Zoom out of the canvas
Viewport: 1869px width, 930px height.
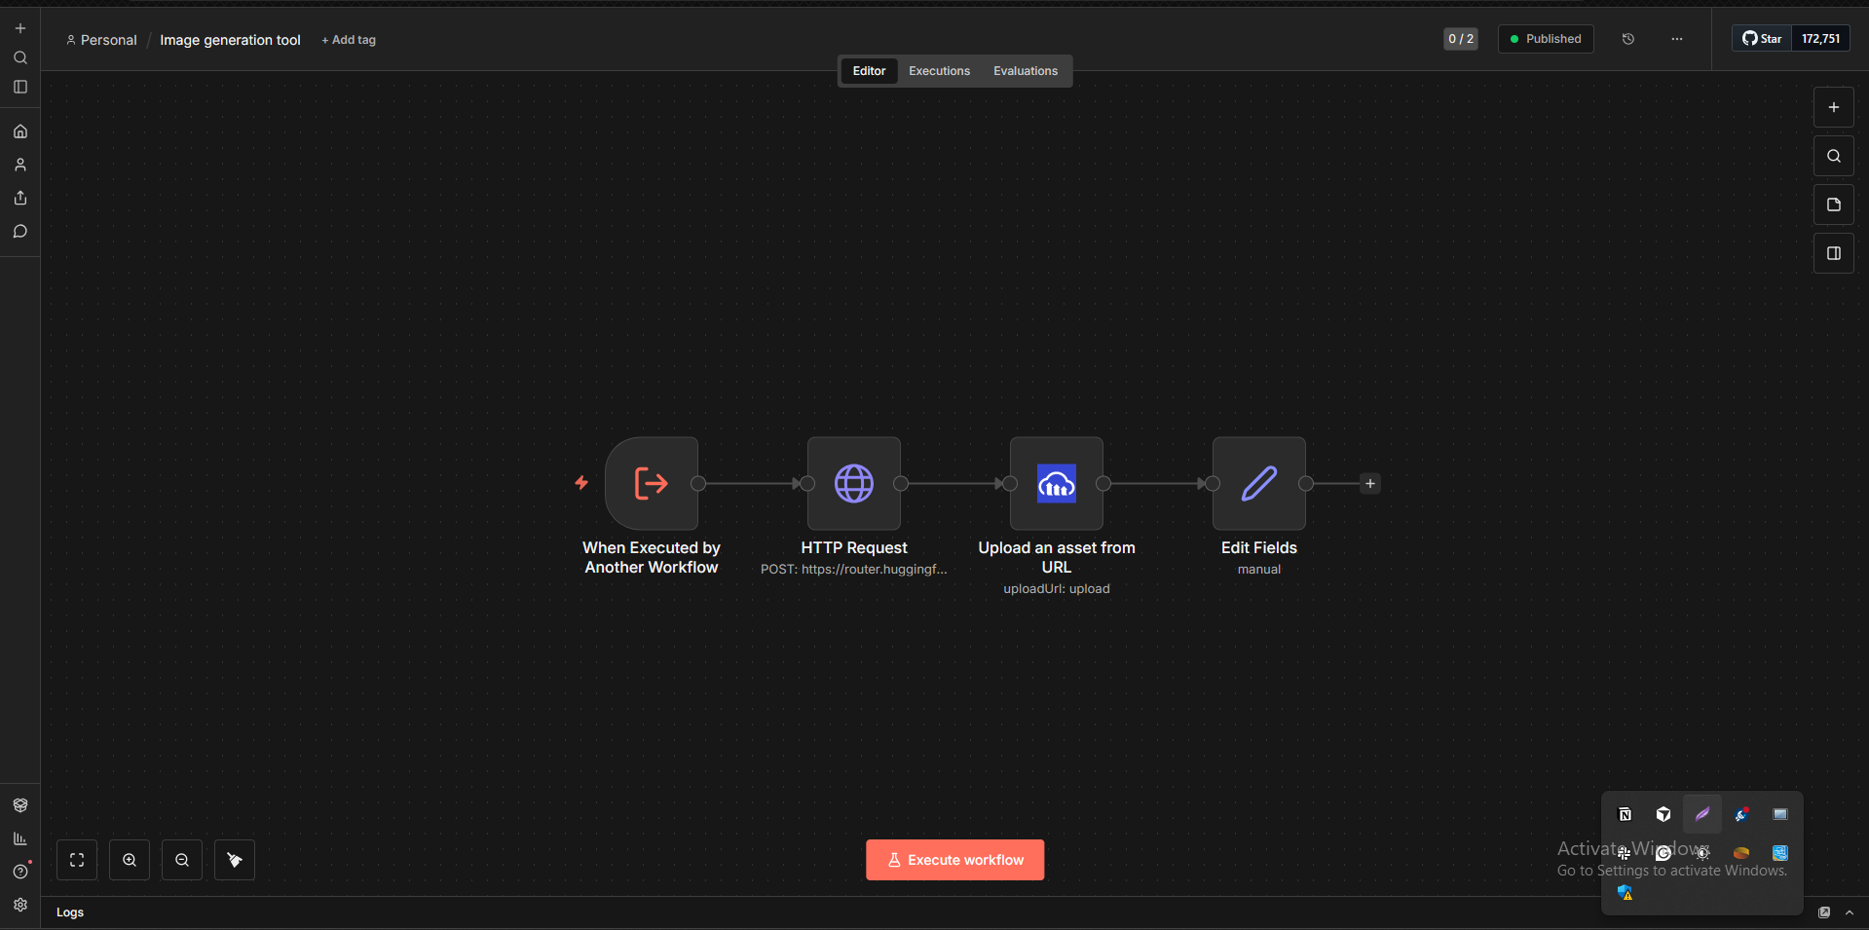[182, 860]
